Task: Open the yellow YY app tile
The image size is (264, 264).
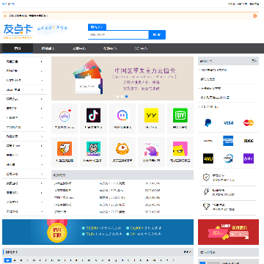Action: coord(151,119)
